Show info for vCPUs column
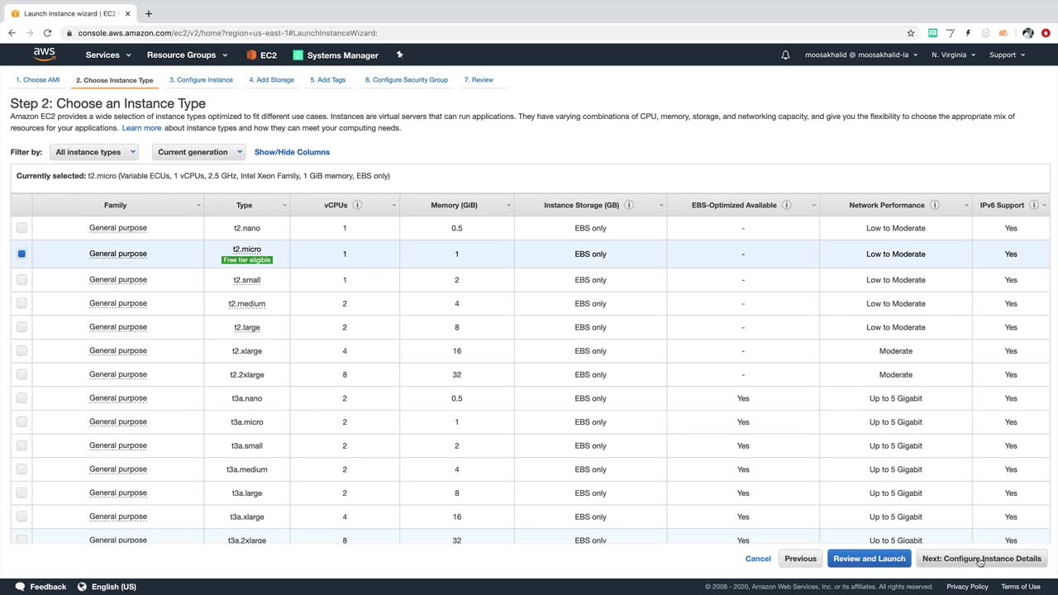Screen dimensions: 1058x595 [357, 205]
